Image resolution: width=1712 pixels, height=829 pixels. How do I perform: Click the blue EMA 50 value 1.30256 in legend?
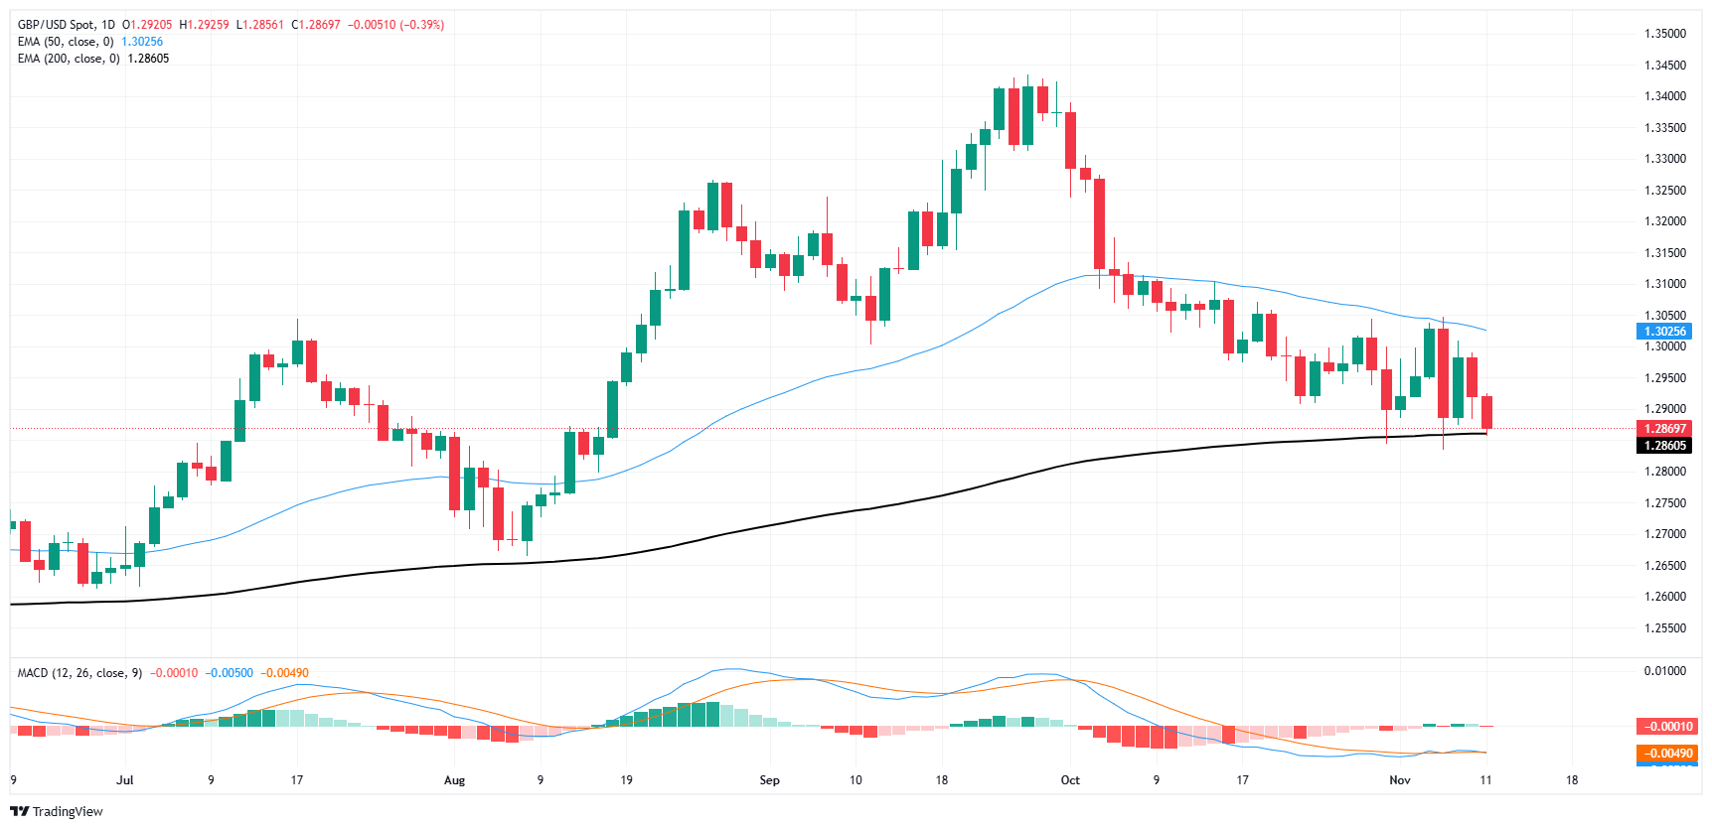pos(142,42)
